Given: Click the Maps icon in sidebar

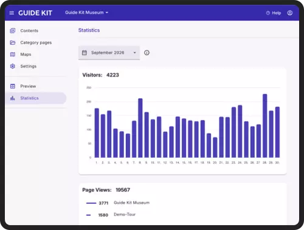Looking at the screenshot, I should 13,55.
